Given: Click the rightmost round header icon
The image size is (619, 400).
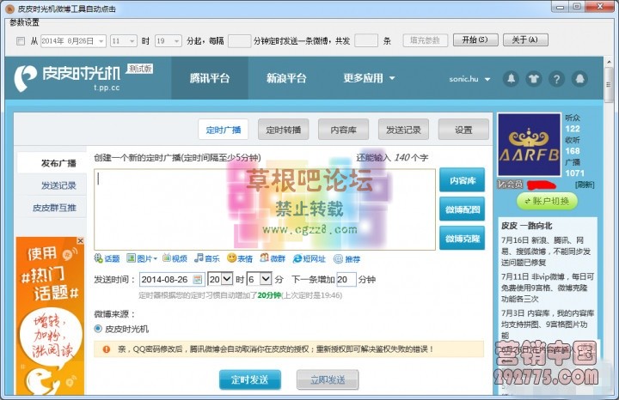Looking at the screenshot, I should click(580, 79).
